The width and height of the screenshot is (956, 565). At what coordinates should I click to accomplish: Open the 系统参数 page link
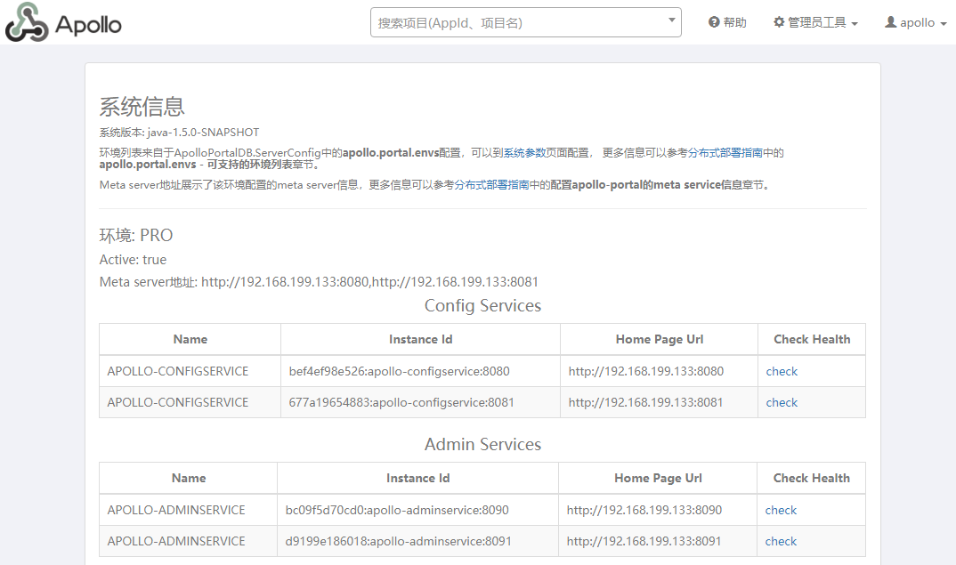(523, 153)
